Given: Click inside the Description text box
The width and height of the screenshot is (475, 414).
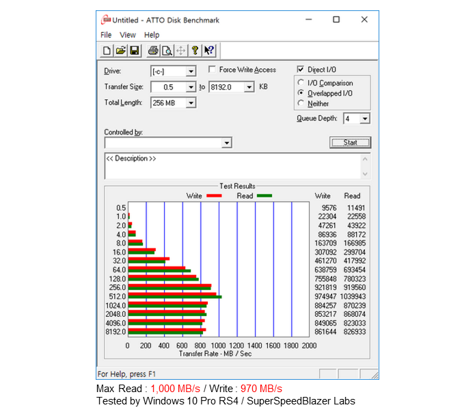Looking at the screenshot, I should pyautogui.click(x=232, y=166).
